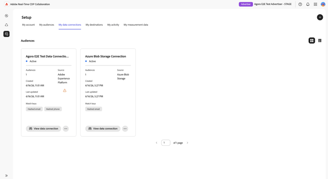
Task: Click Adobe Real-Time CDP Collaboration title
Action: [30, 4]
